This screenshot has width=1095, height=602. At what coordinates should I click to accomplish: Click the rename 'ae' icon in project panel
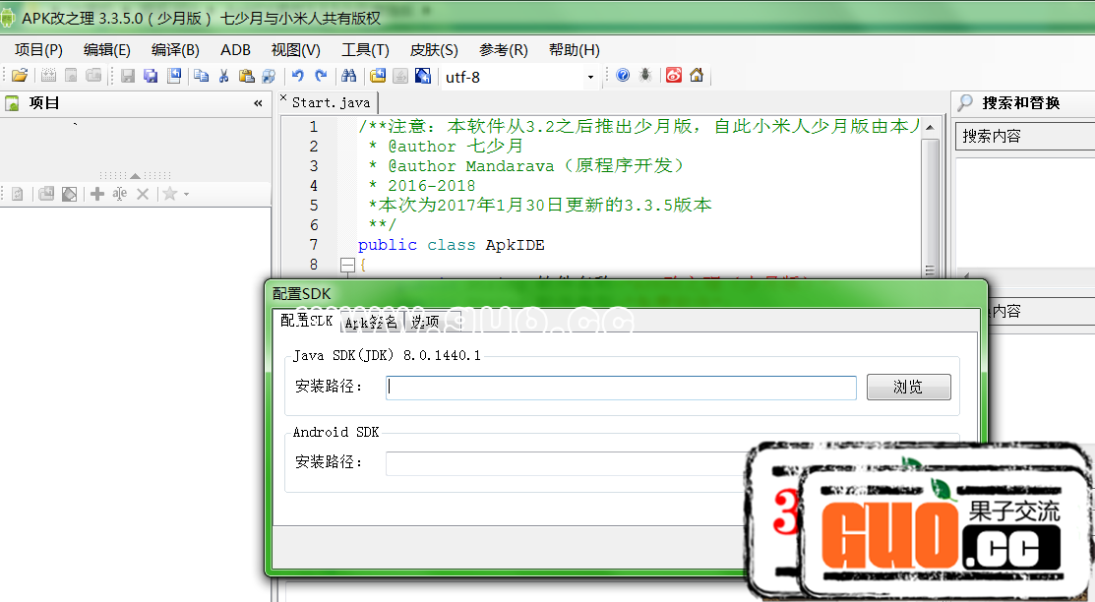pyautogui.click(x=119, y=194)
